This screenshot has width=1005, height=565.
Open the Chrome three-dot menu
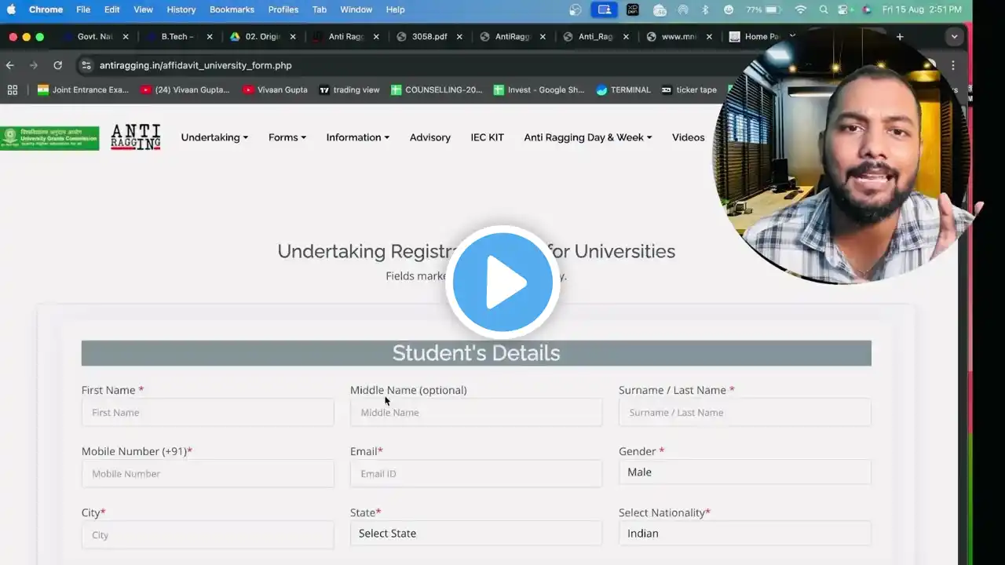click(x=953, y=65)
